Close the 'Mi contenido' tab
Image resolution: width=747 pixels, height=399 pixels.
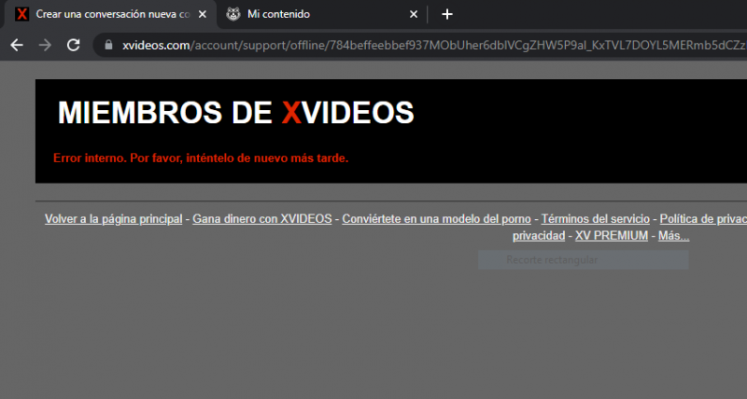pos(414,14)
